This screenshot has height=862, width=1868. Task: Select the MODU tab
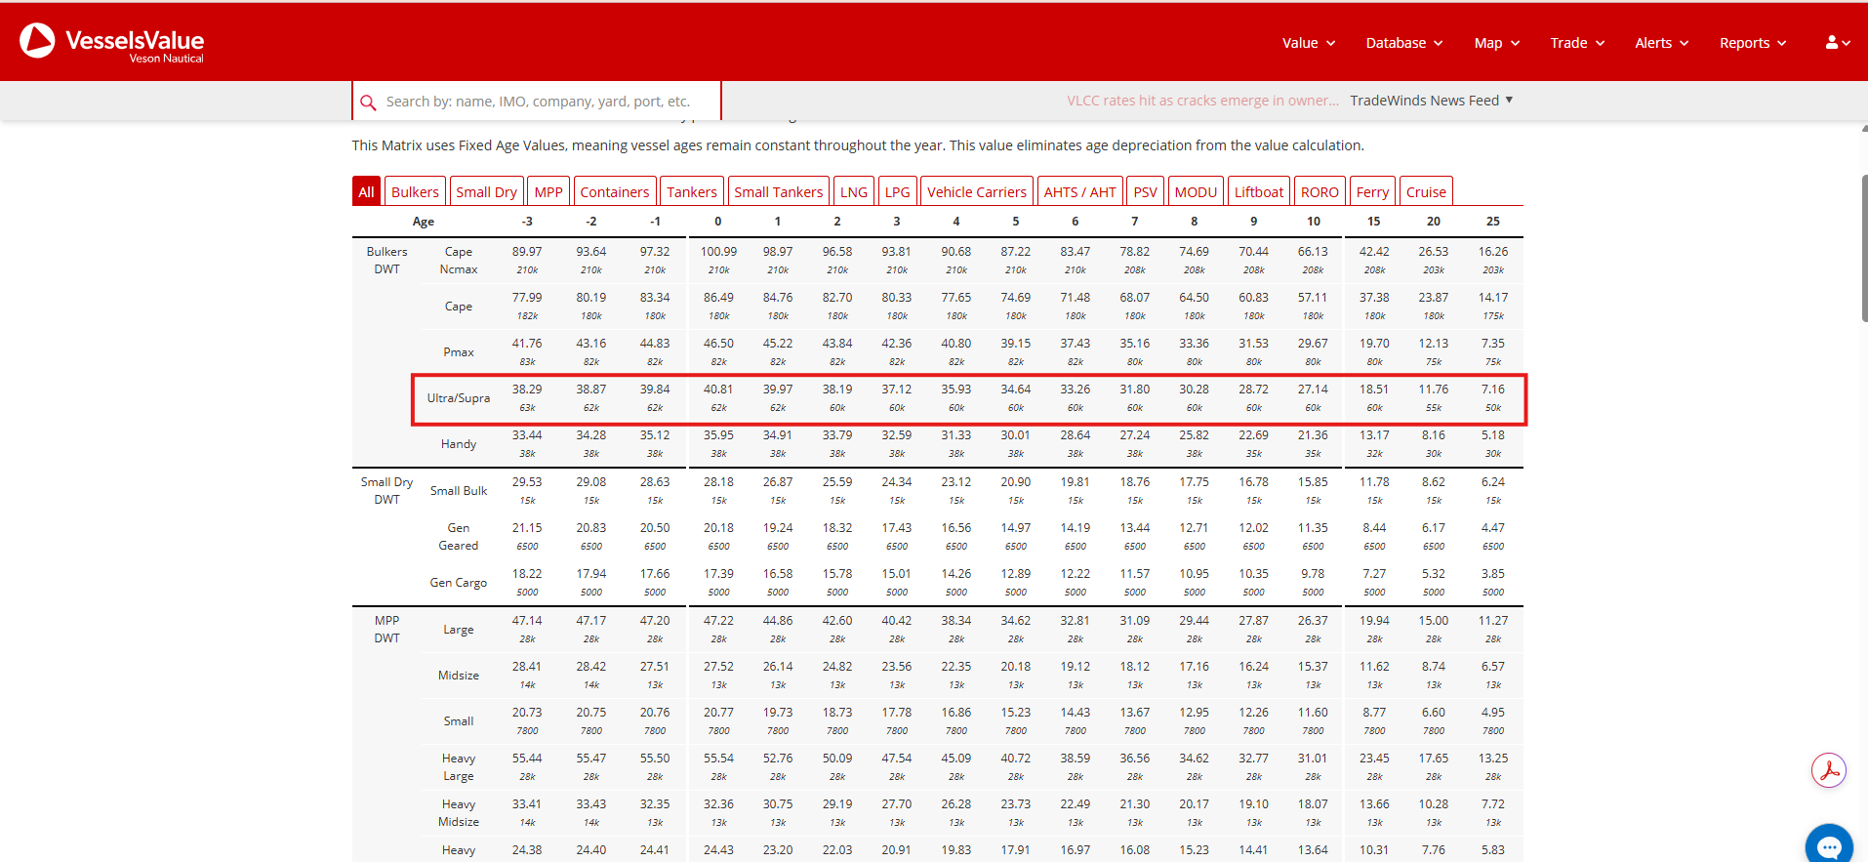coord(1196,191)
